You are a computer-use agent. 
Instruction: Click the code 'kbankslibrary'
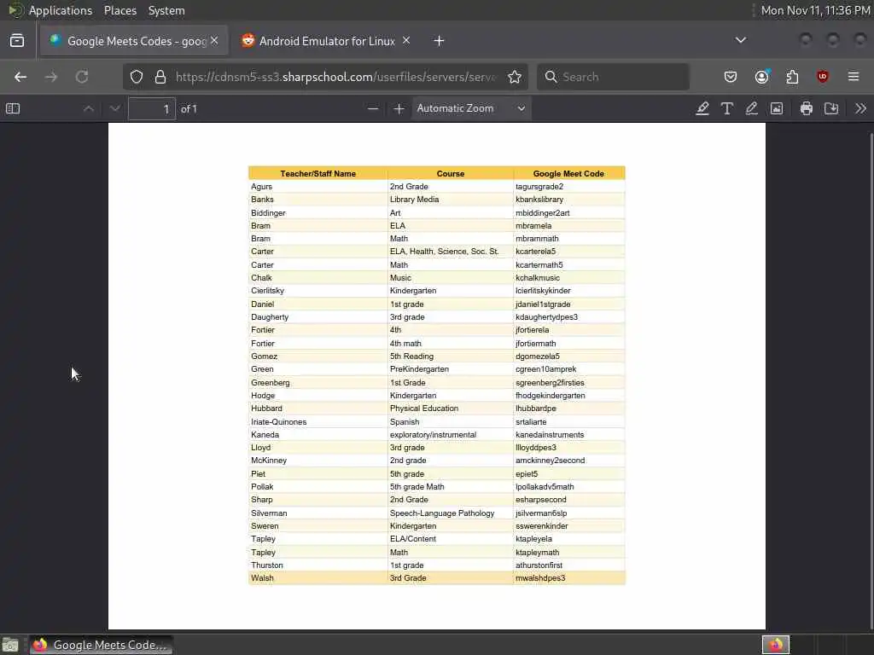[539, 200]
